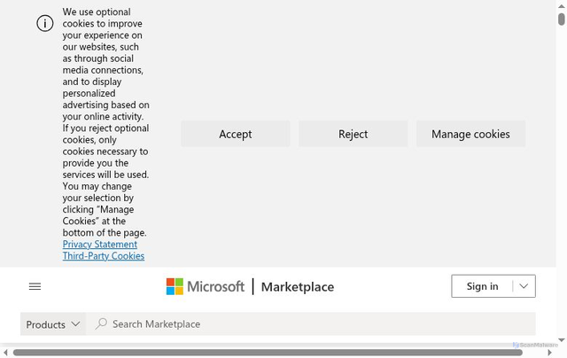This screenshot has width=567, height=358.
Task: Focus the Search Marketplace field
Action: 311,324
